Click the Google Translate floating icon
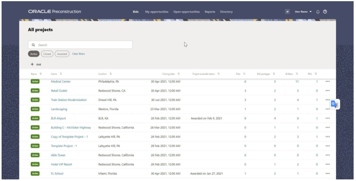This screenshot has height=181, width=356. click(334, 104)
